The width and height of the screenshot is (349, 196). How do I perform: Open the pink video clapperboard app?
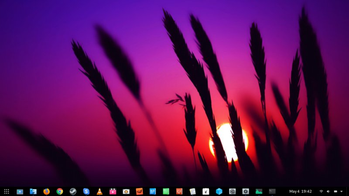113,191
